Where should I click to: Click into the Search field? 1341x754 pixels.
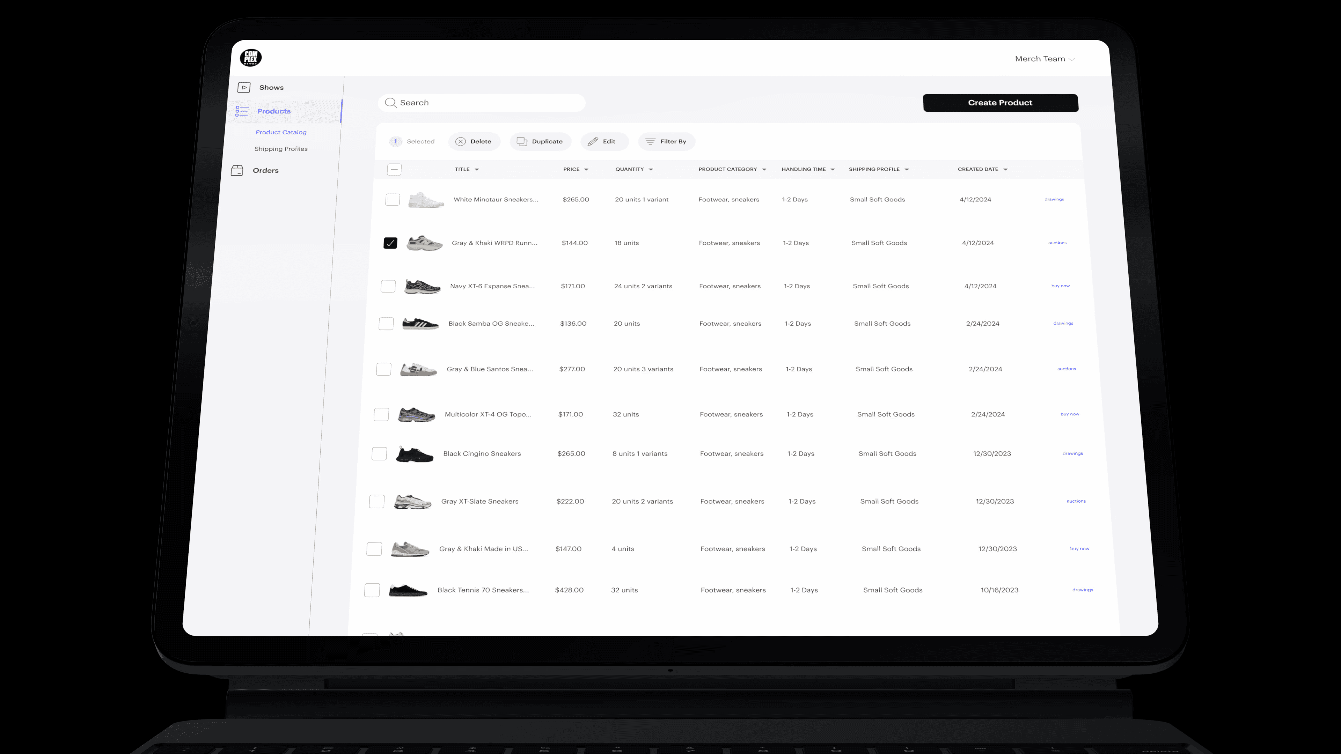[x=482, y=103]
